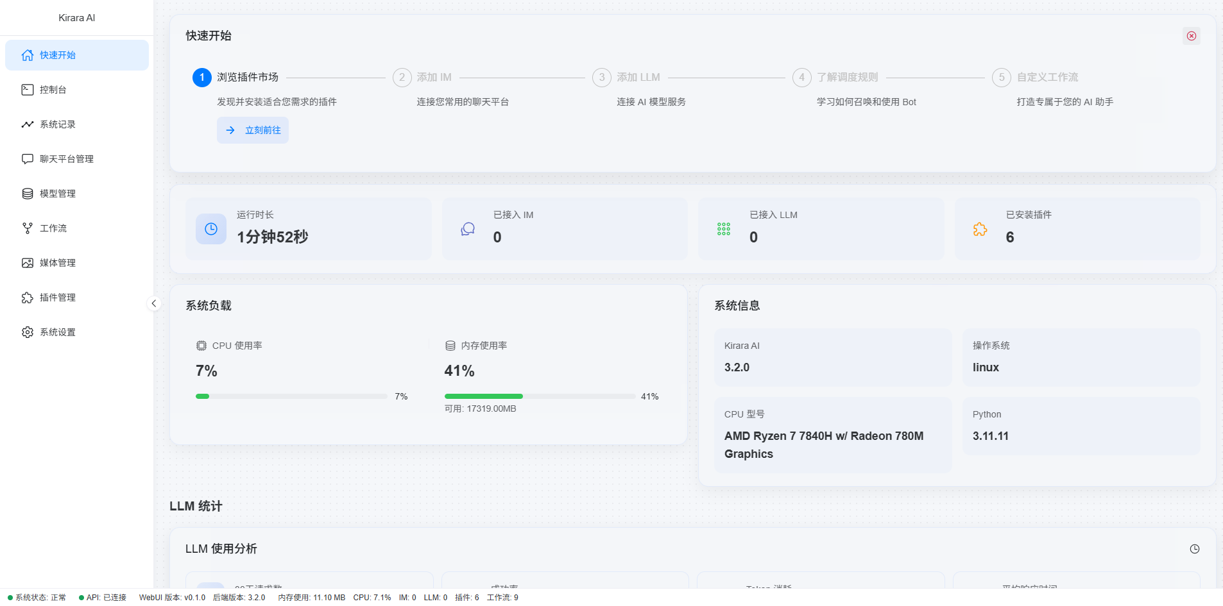The width and height of the screenshot is (1223, 606).
Task: Go to 聊天平台管理
Action: pos(77,159)
